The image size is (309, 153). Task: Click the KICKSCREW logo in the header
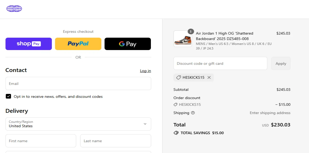pos(14,9)
